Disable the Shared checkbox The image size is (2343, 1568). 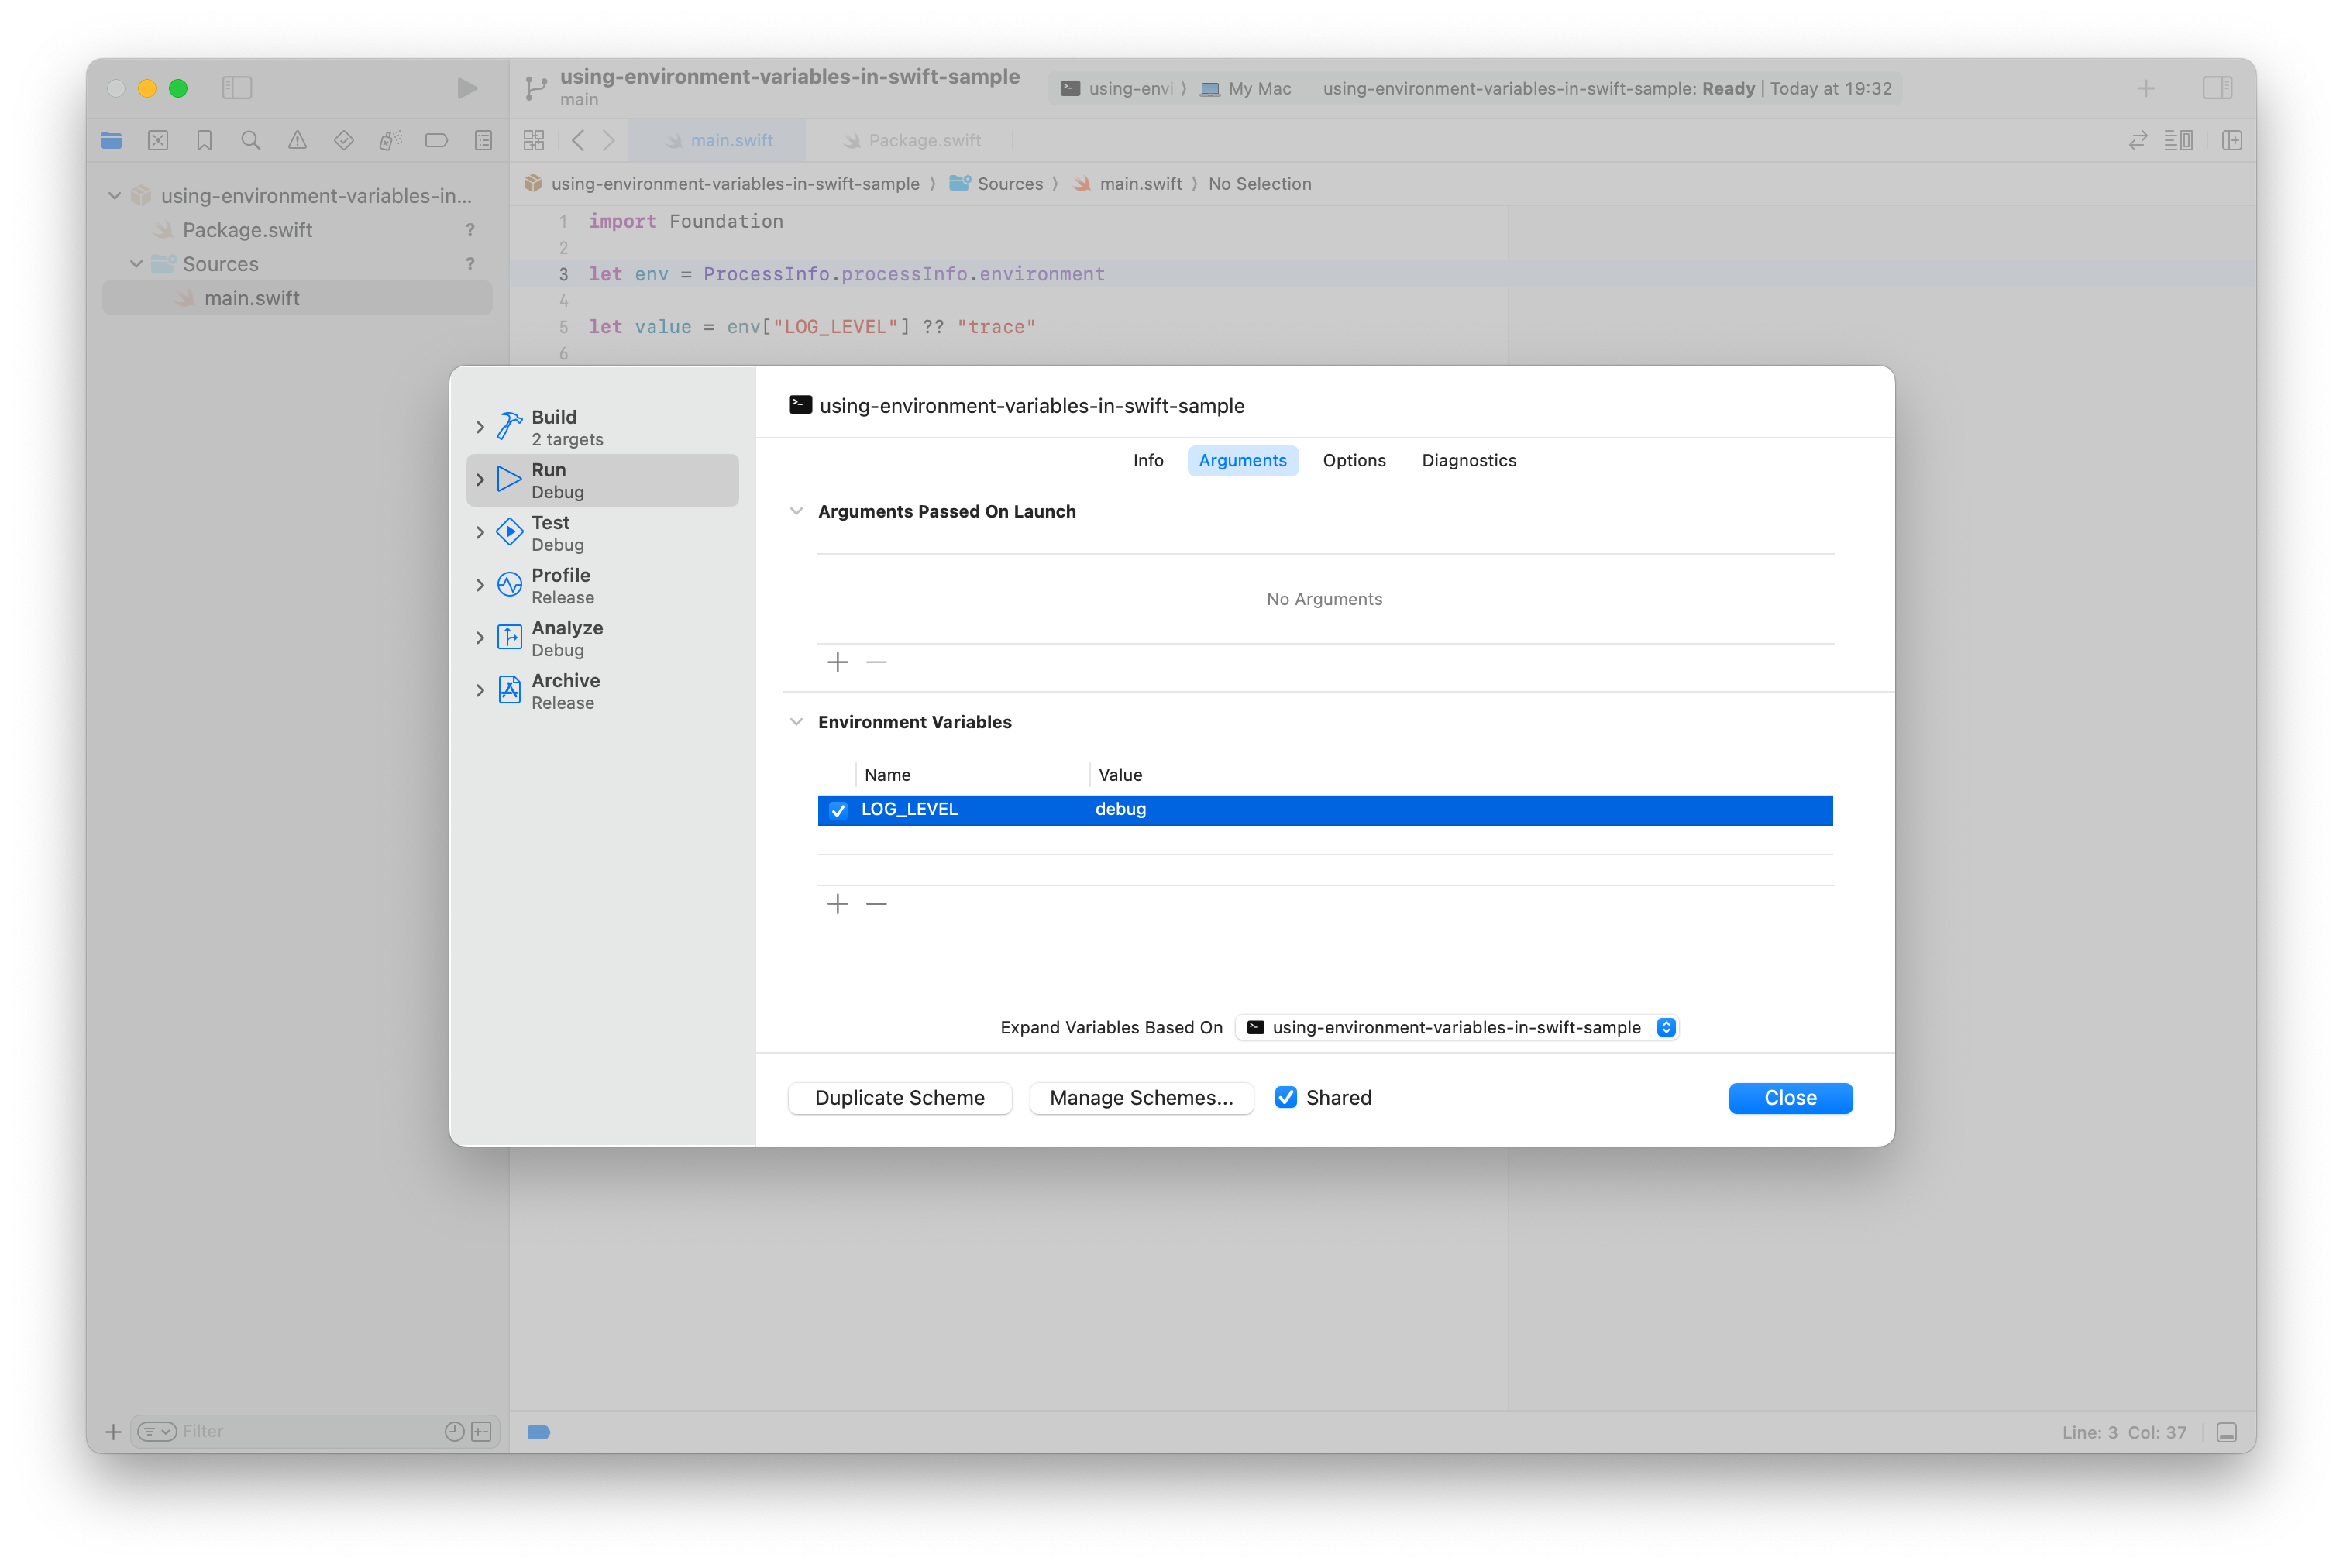tap(1286, 1097)
